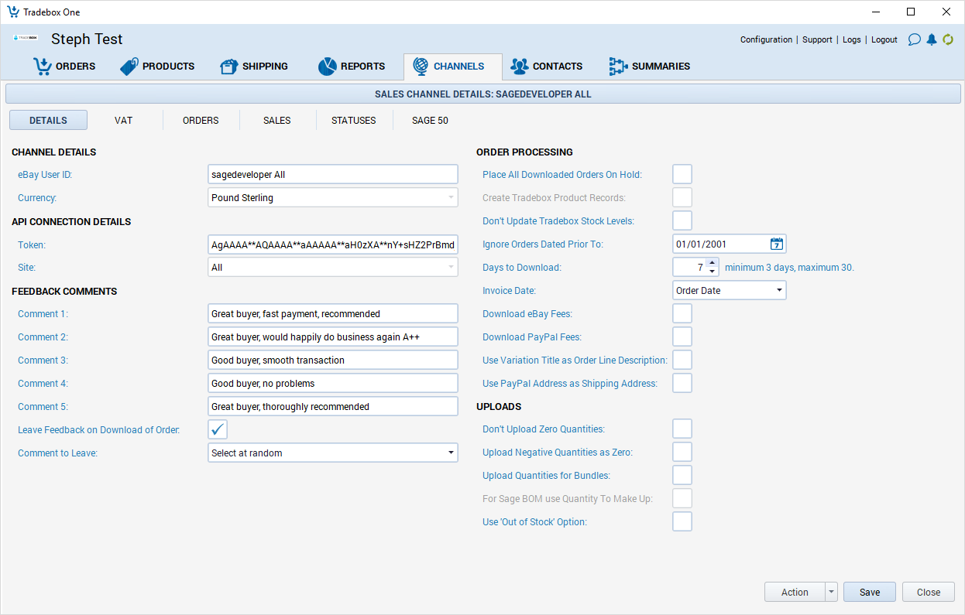Open the calendar picker icon
The height and width of the screenshot is (615, 965).
777,244
